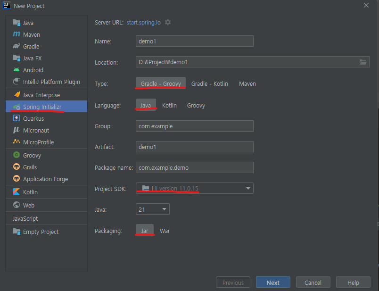Select MicroProfile label in project list
This screenshot has height=291, width=379.
pos(39,142)
